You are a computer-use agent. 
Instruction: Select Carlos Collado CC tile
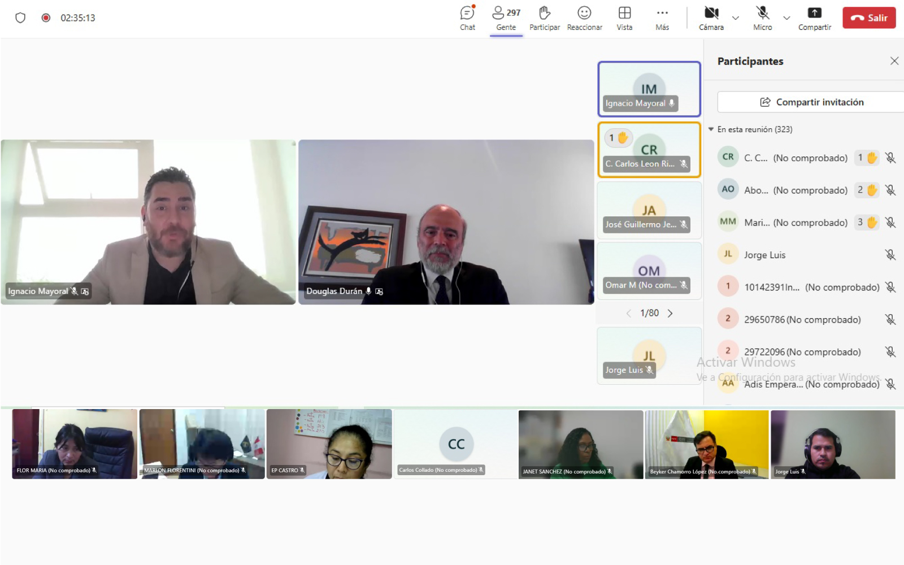click(x=456, y=444)
